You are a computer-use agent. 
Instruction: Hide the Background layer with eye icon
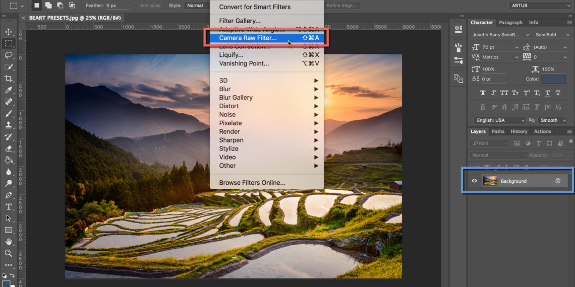[474, 181]
